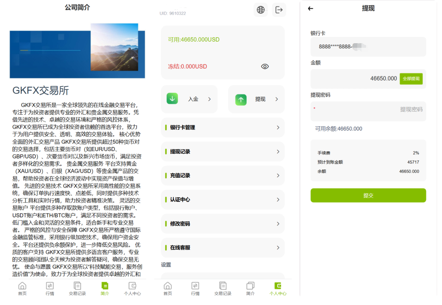Open the 在线客服 customer service entry
This screenshot has height=305, width=442.
tap(223, 248)
